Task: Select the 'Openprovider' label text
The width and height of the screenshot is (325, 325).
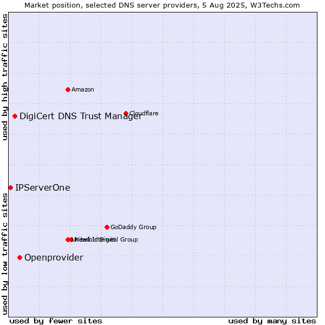Action: point(54,257)
